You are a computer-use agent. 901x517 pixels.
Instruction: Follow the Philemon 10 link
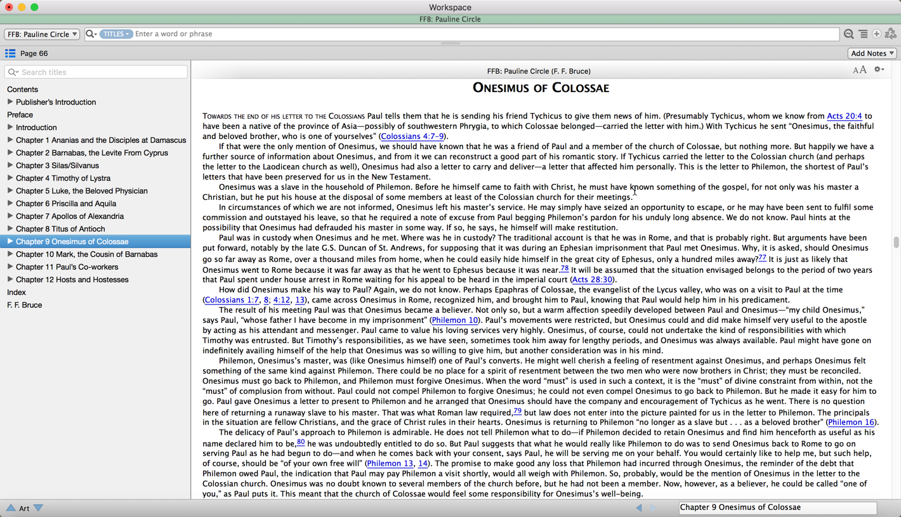click(455, 320)
